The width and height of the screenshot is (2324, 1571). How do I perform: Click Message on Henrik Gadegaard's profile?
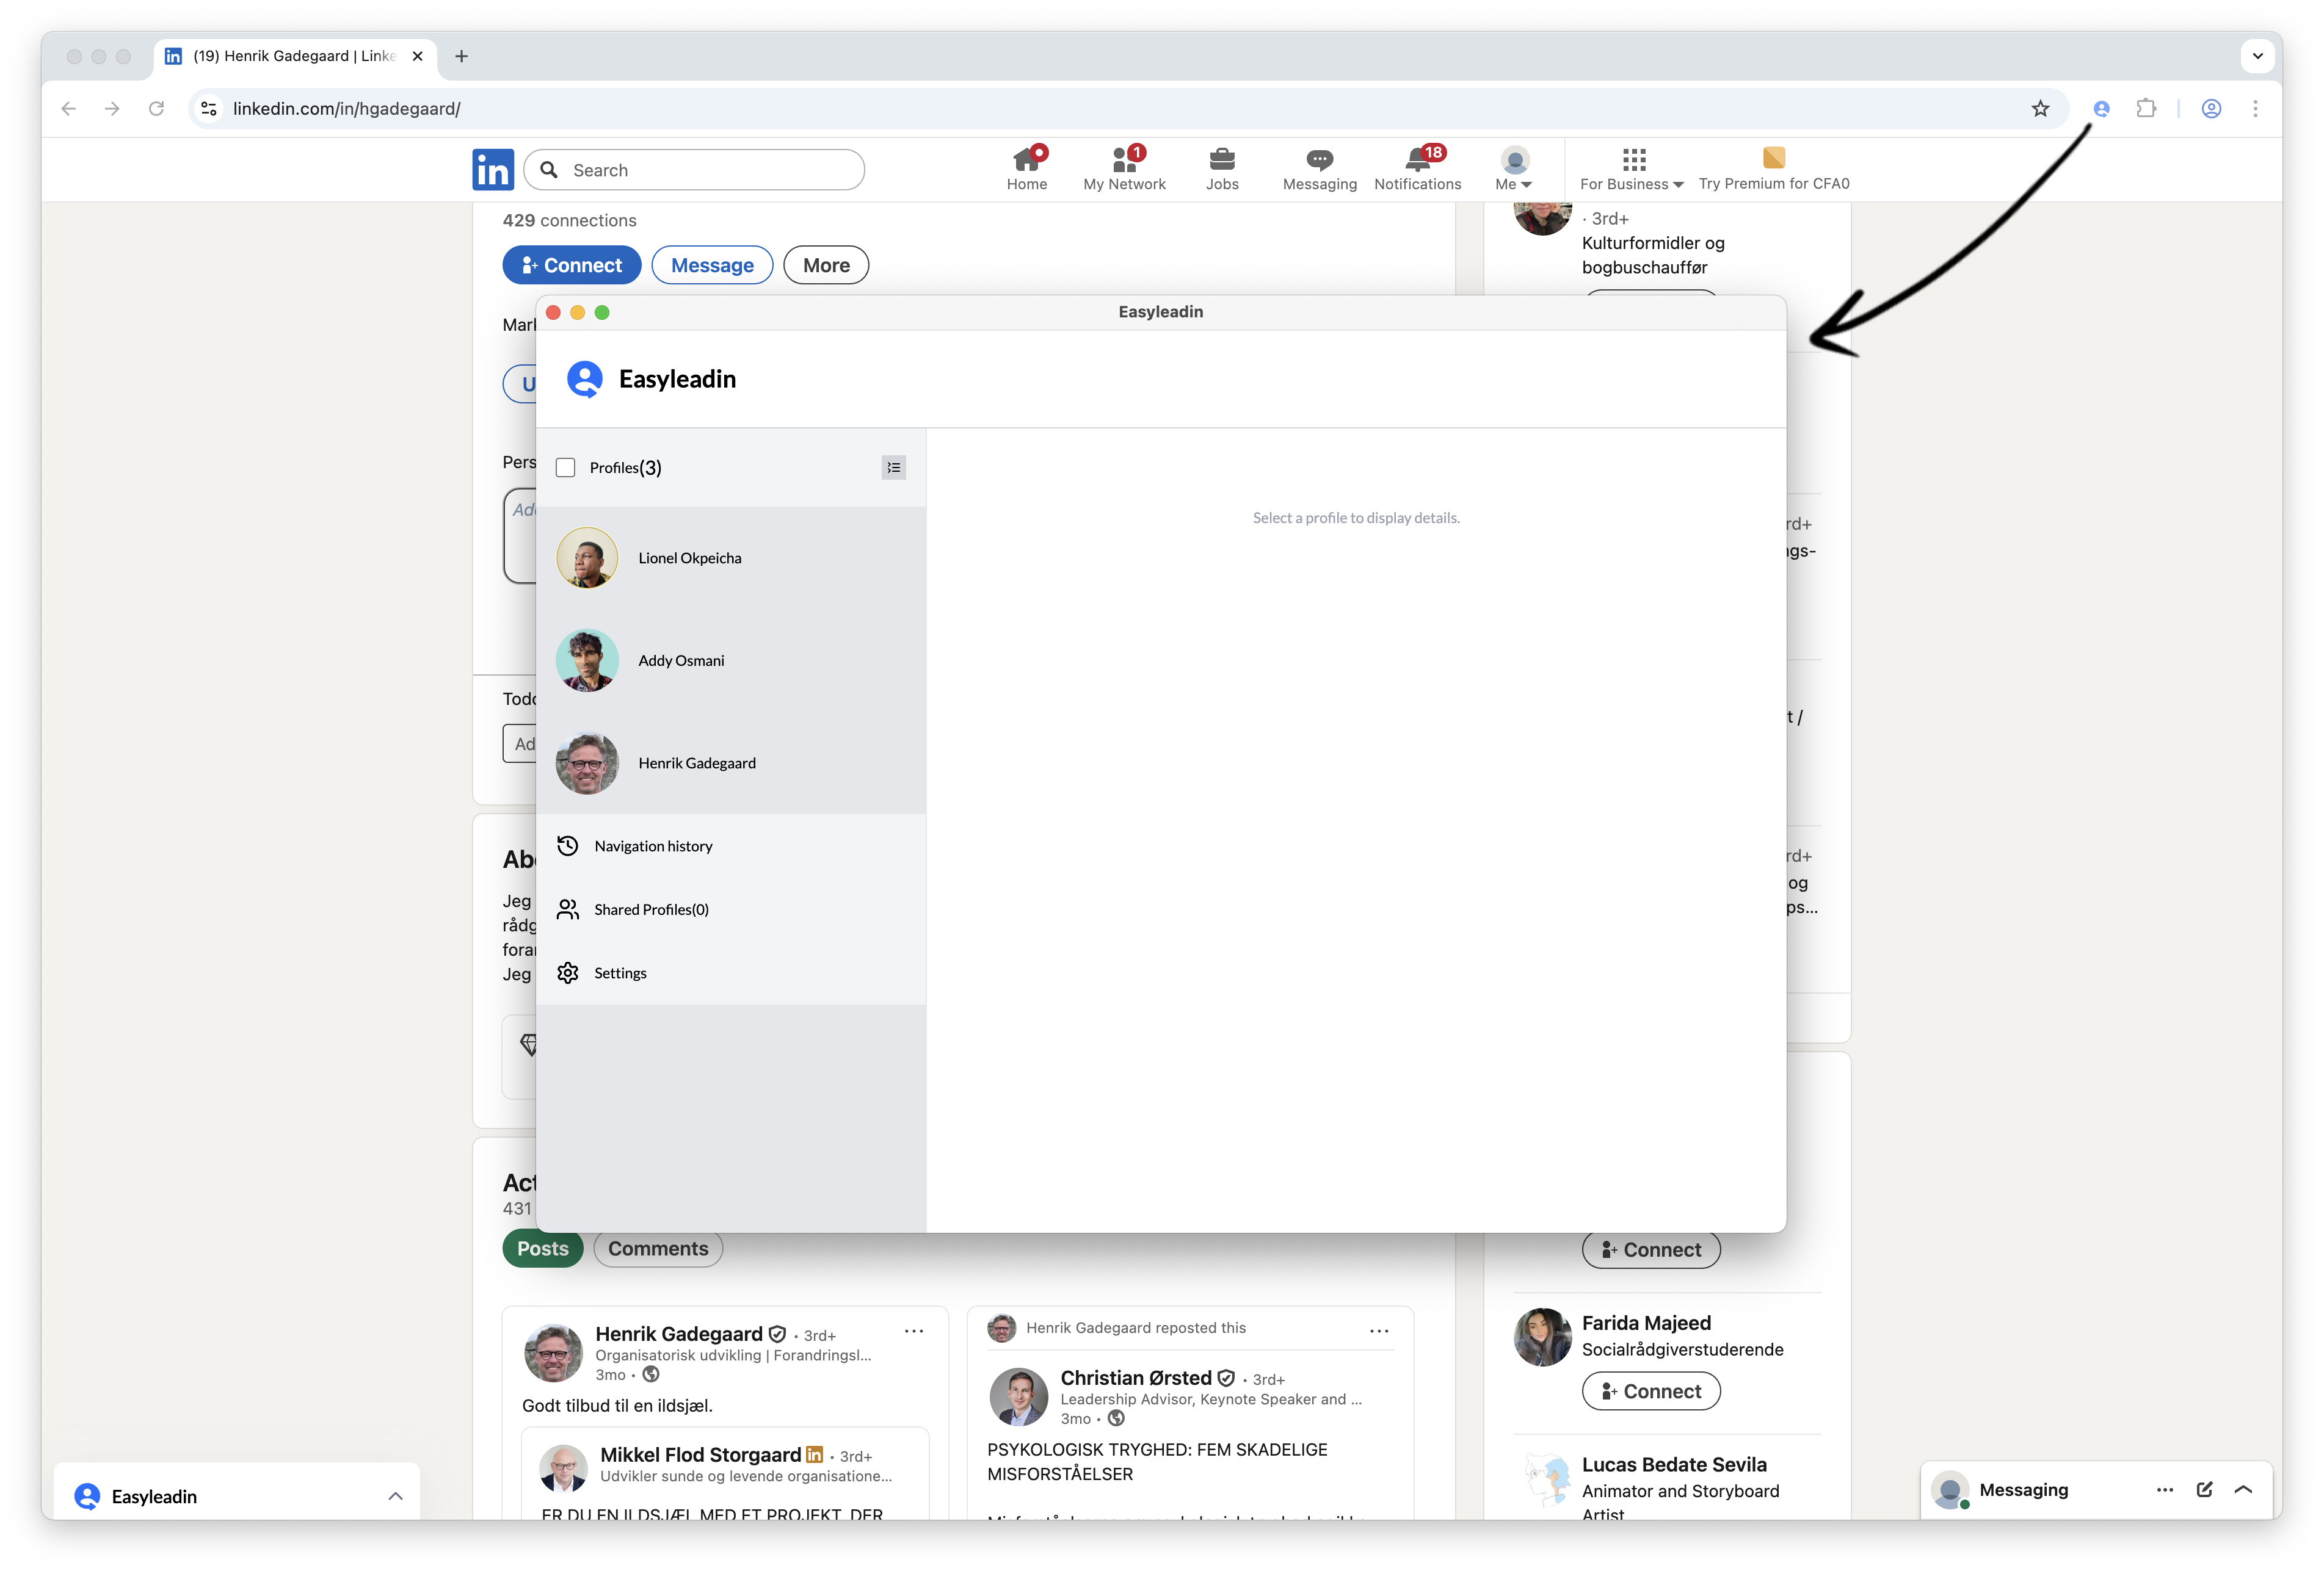pos(711,264)
